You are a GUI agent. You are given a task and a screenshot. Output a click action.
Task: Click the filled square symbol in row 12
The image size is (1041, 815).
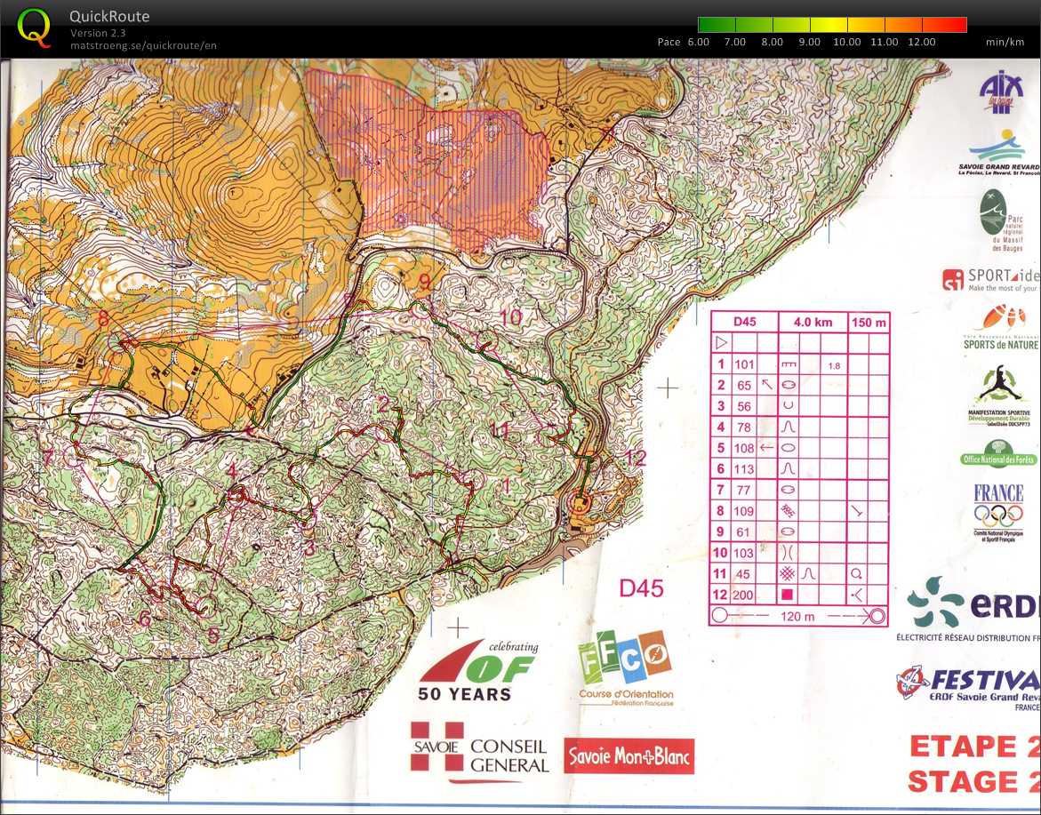click(788, 595)
